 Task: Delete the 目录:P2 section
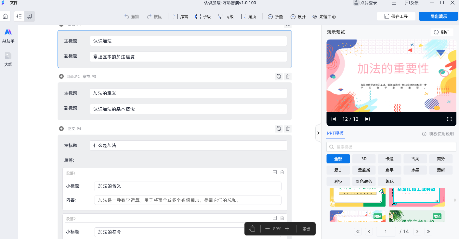pos(288,77)
